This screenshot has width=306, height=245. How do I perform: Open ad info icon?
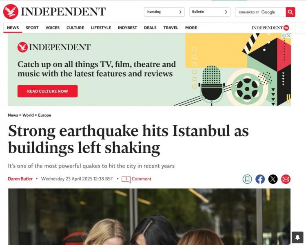[x=284, y=36]
